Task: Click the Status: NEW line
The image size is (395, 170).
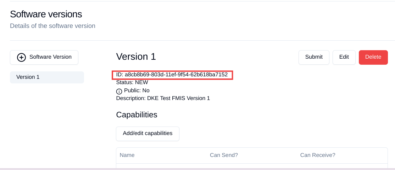Action: pyautogui.click(x=132, y=82)
